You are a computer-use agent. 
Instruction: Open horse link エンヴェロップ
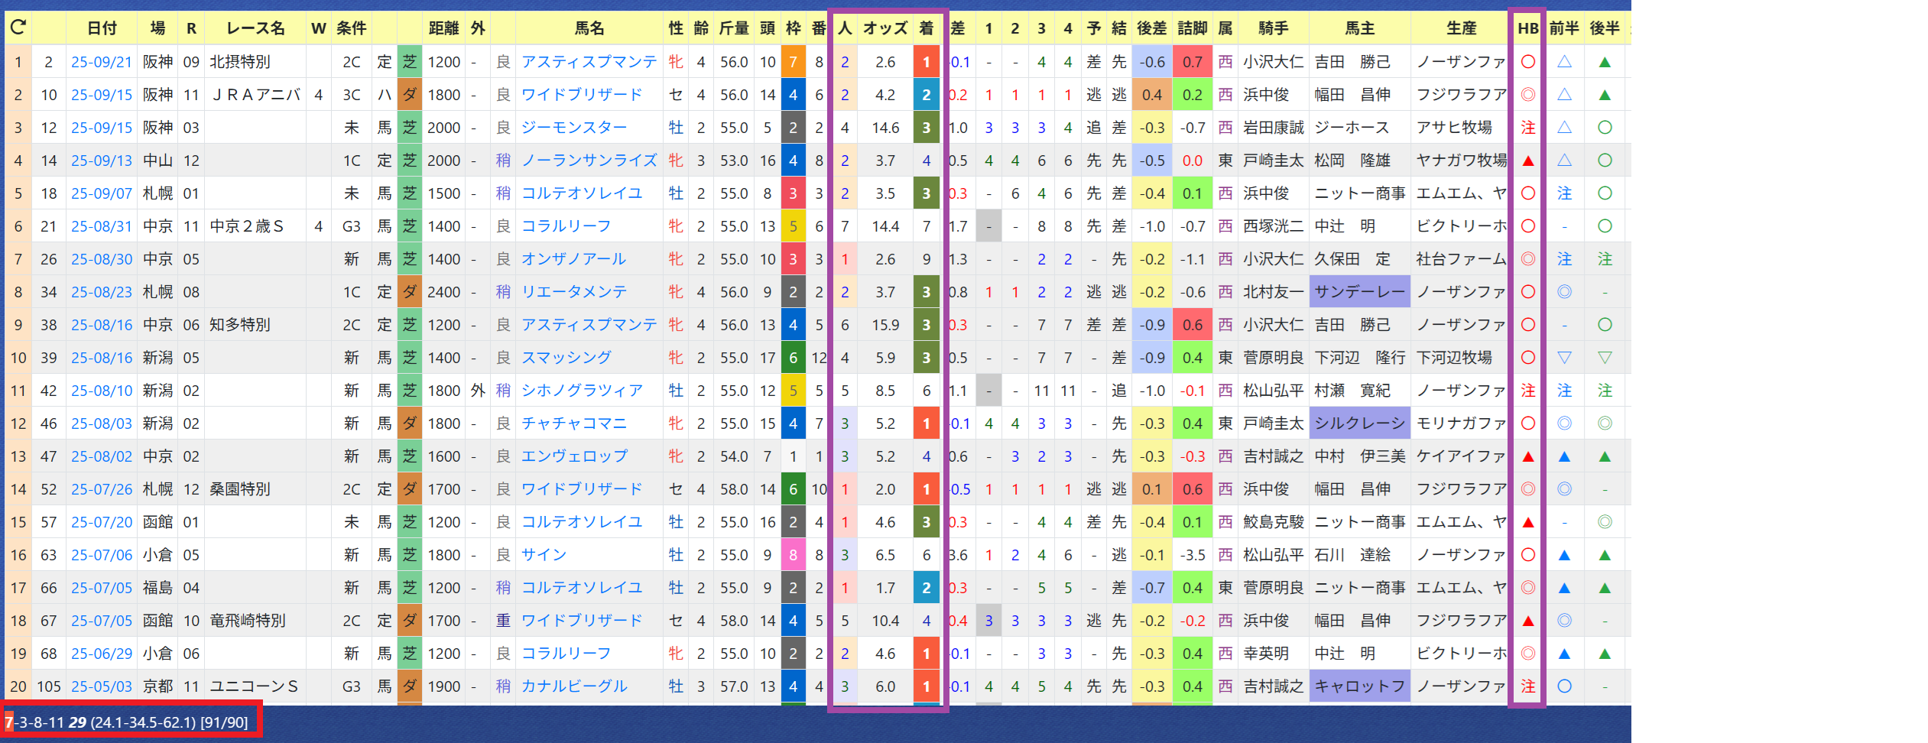pyautogui.click(x=574, y=456)
